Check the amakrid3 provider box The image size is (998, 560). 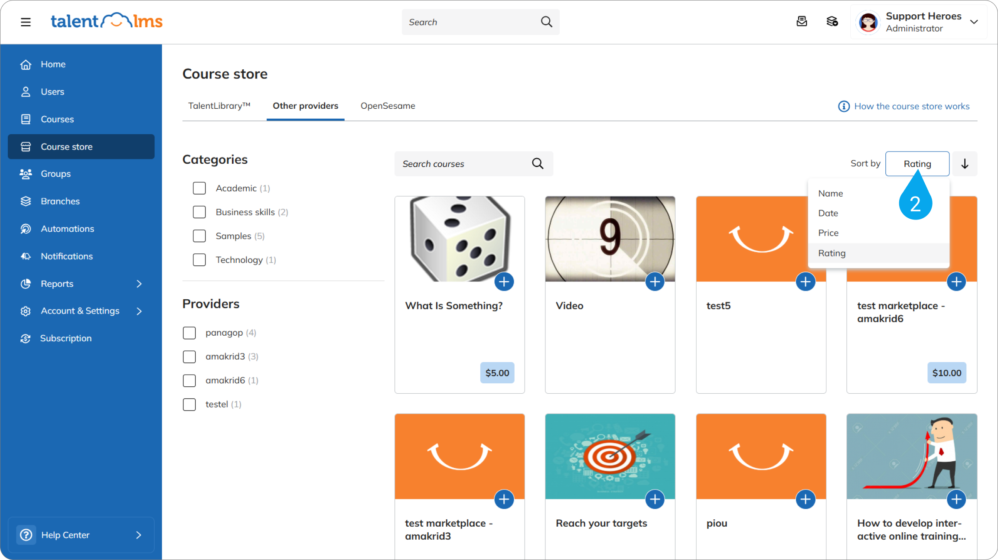pos(189,356)
